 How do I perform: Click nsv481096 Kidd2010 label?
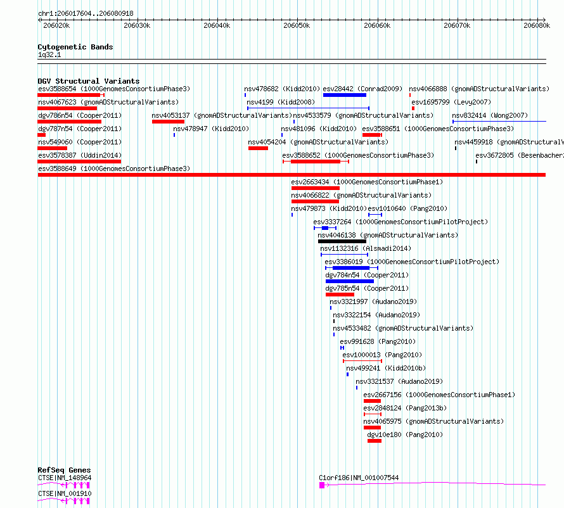[x=319, y=129]
